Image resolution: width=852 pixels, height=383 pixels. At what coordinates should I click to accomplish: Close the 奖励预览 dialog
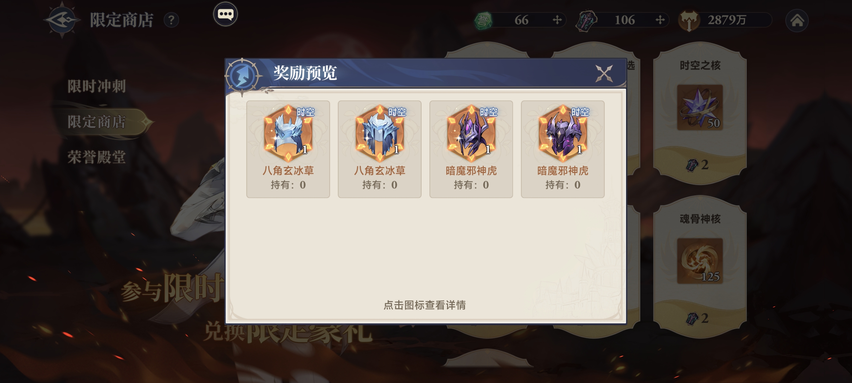point(604,73)
